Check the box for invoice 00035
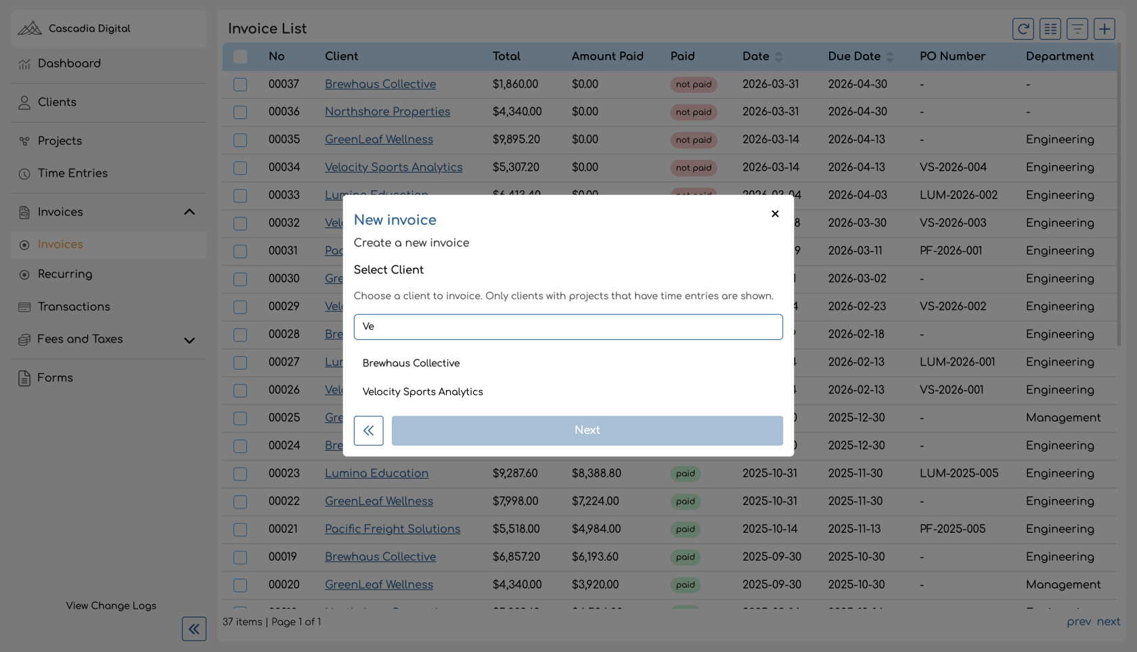1137x652 pixels. pyautogui.click(x=240, y=140)
